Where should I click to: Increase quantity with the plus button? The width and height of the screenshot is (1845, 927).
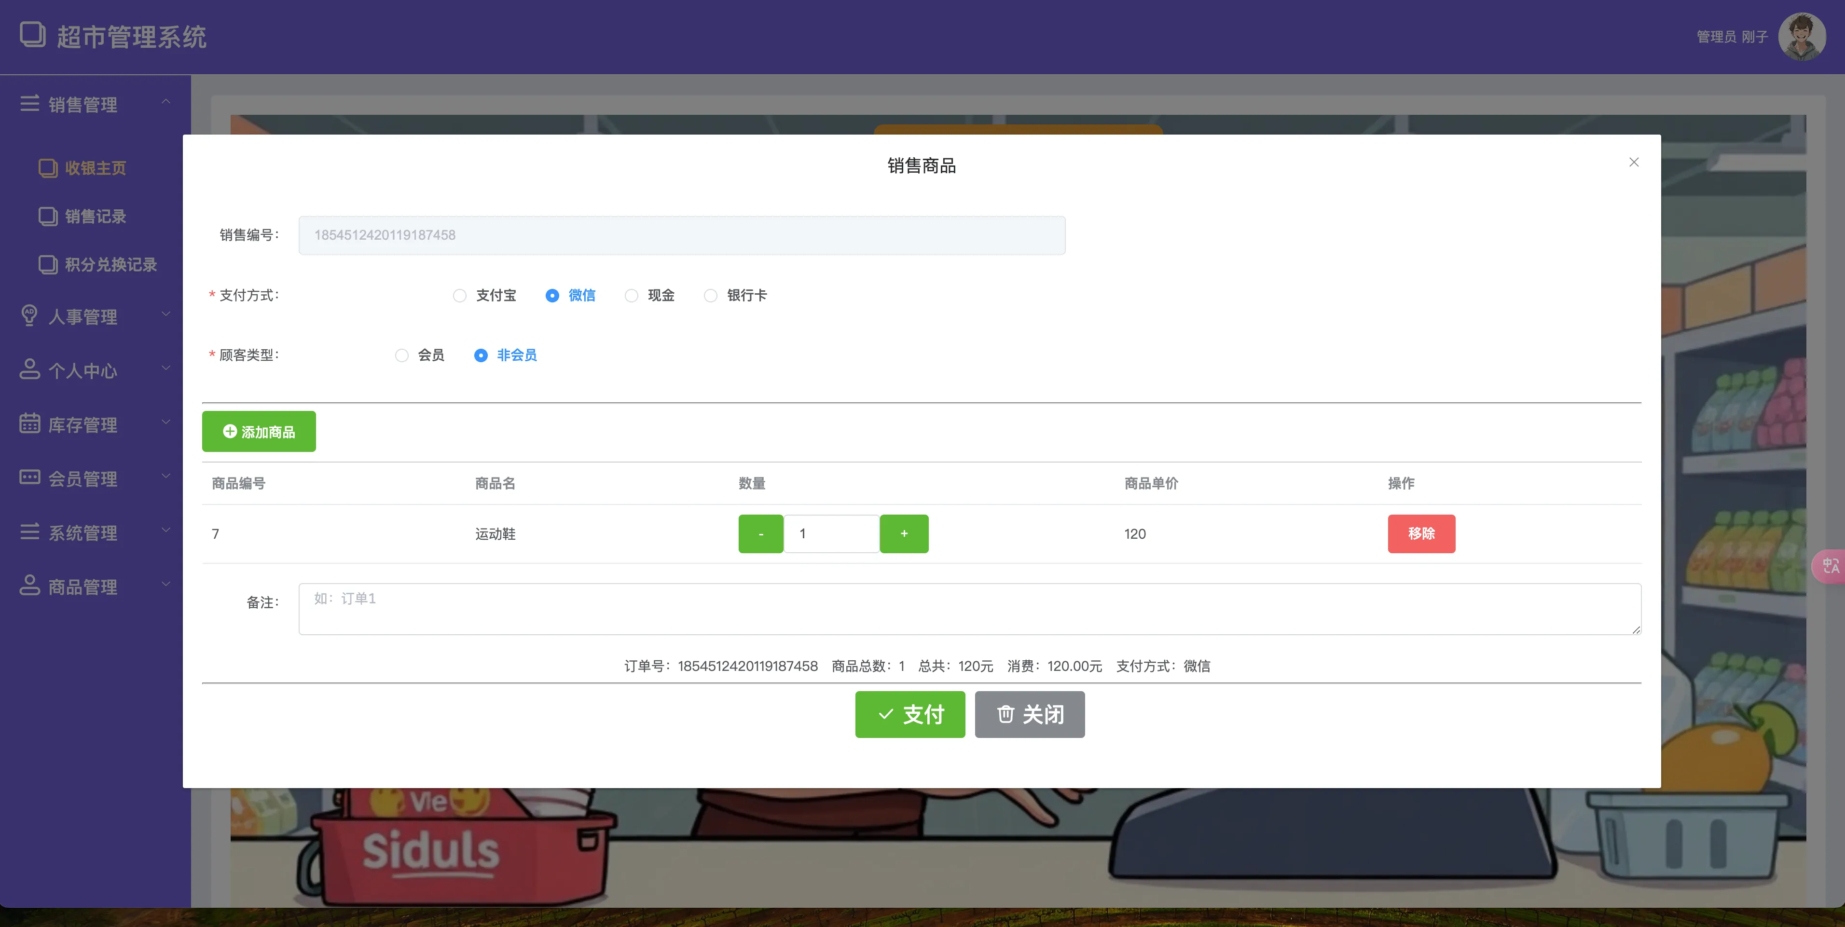tap(904, 534)
